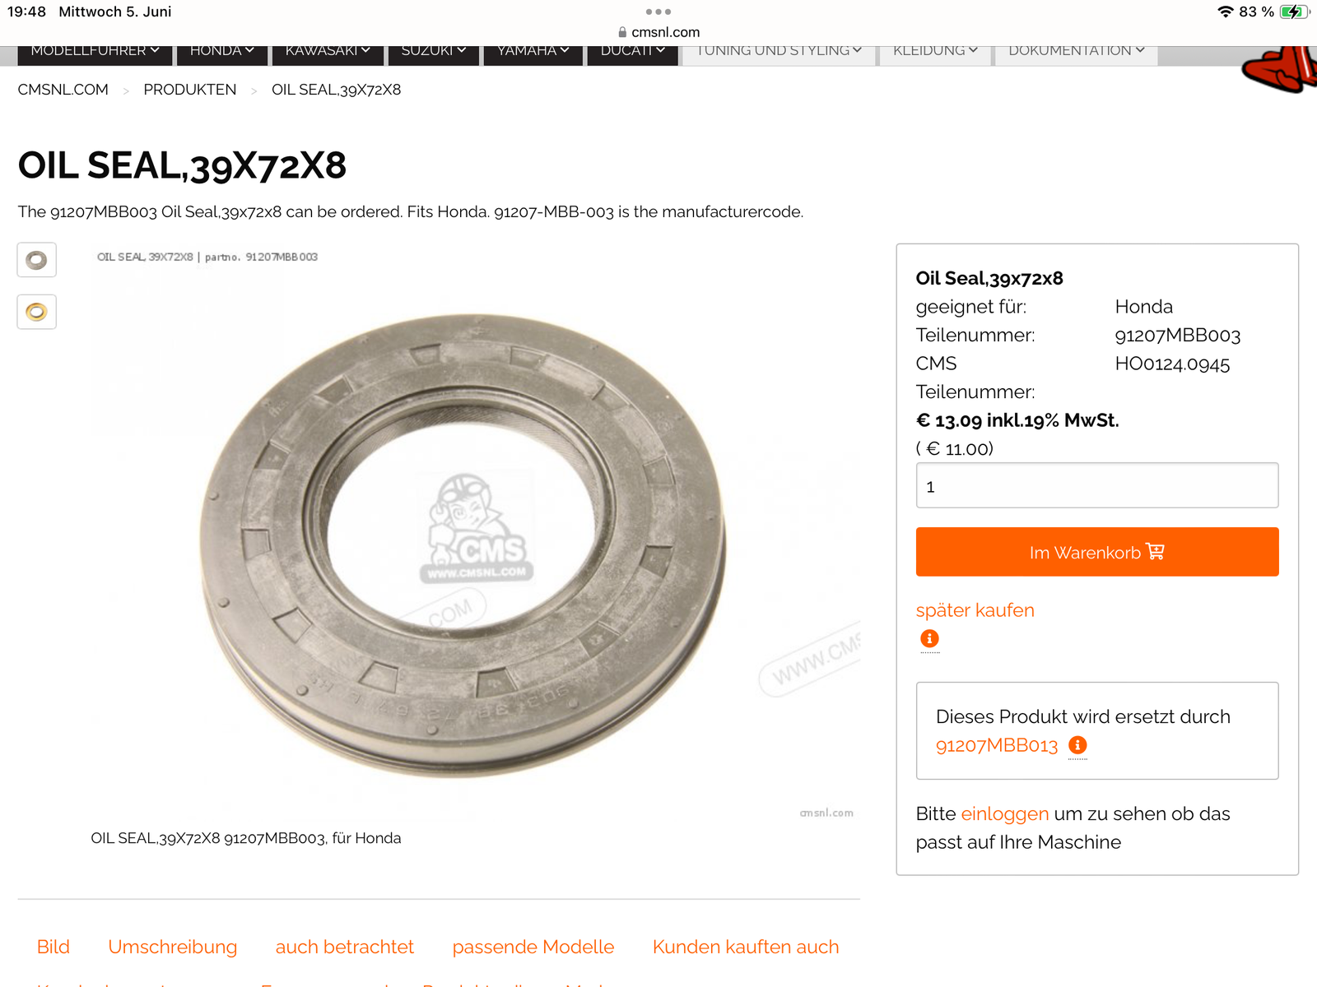Viewport: 1317px width, 987px height.
Task: Expand the HONDA dropdown menu
Action: (x=221, y=51)
